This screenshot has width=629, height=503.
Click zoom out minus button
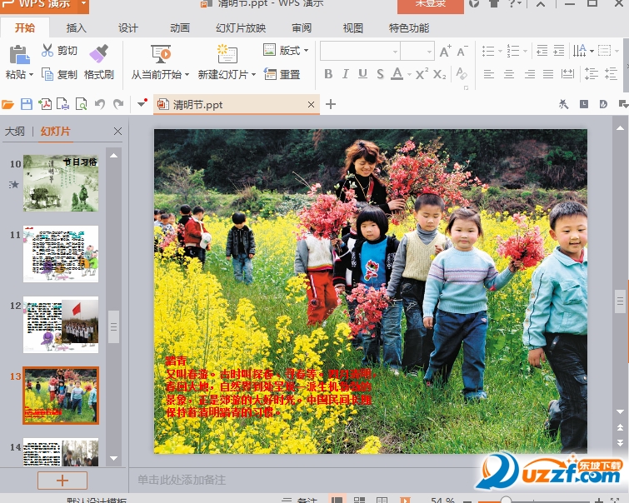click(467, 501)
